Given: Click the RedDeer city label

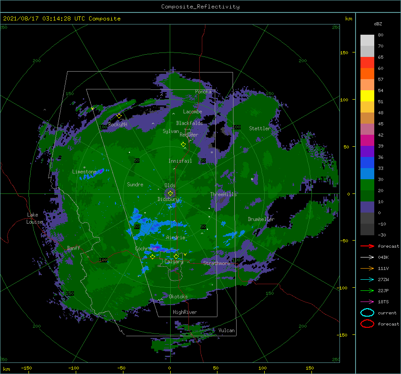Looking at the screenshot, I should click(189, 135).
